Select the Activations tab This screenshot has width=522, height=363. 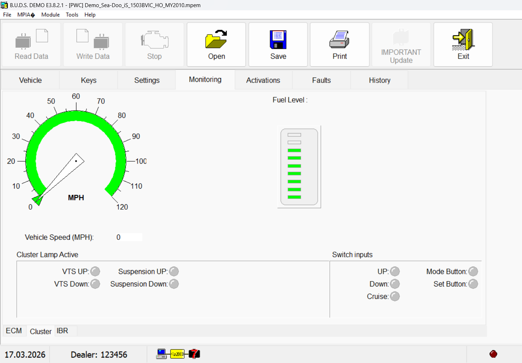263,80
